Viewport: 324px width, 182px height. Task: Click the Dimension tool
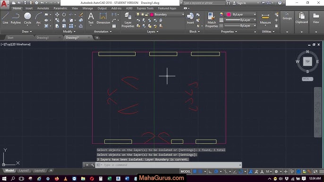(103, 18)
